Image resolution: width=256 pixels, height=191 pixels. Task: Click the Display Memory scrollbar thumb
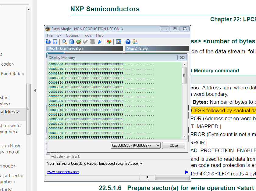click(x=184, y=75)
